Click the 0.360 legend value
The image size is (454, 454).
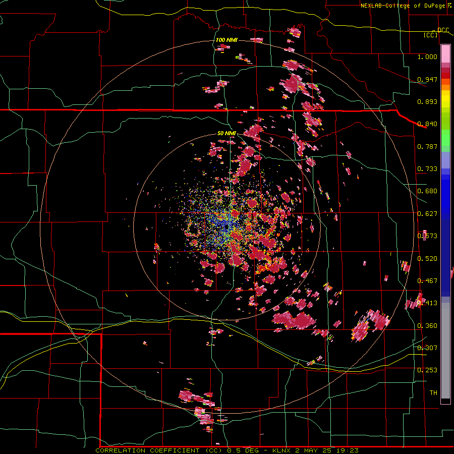point(427,326)
